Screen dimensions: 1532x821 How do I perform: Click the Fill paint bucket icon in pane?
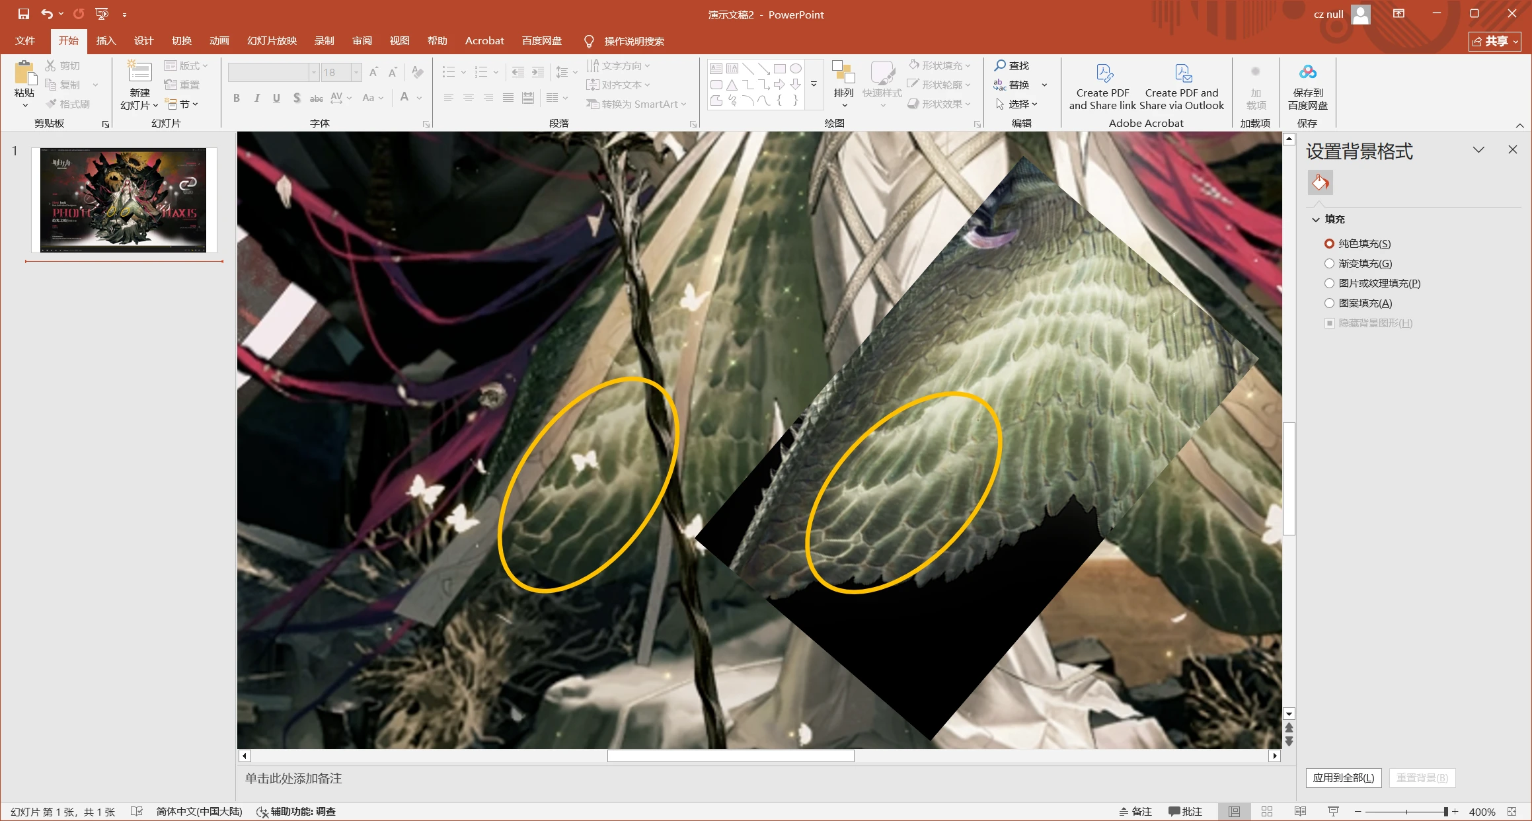[1320, 182]
